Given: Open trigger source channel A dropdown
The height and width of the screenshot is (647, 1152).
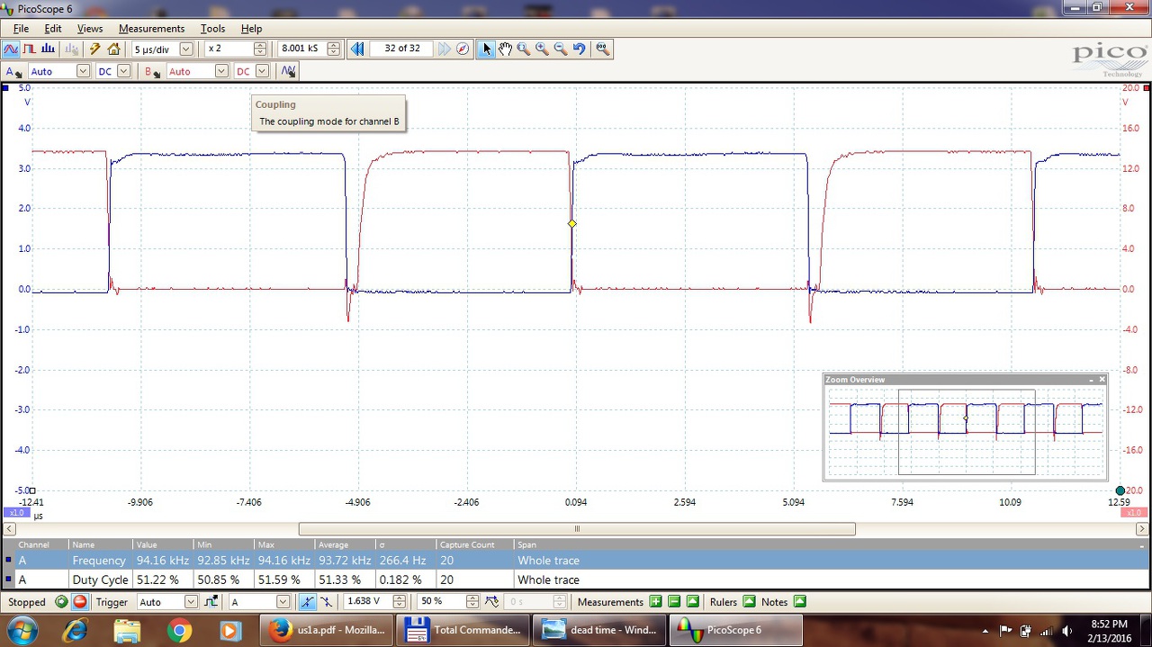Looking at the screenshot, I should point(283,602).
